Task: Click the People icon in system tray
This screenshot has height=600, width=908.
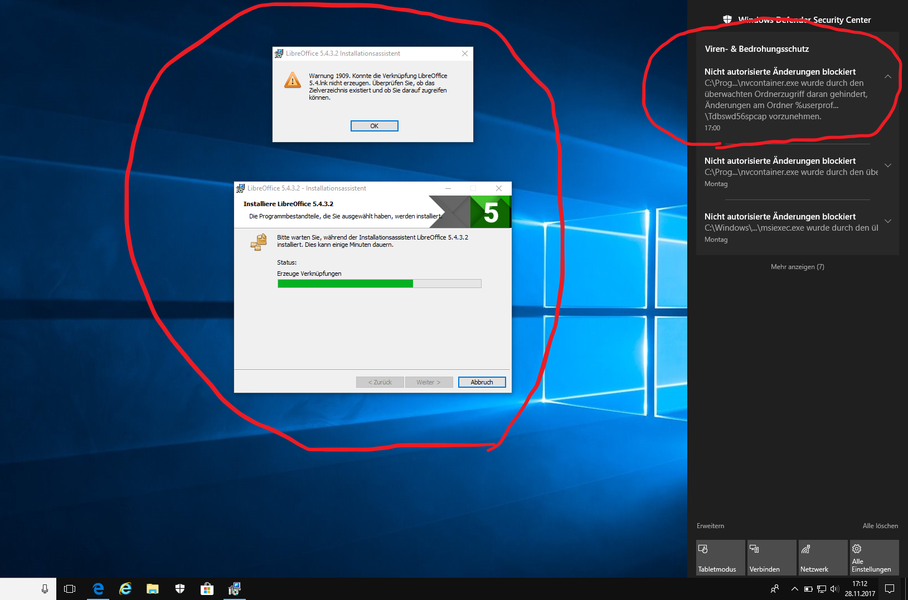Action: point(775,589)
